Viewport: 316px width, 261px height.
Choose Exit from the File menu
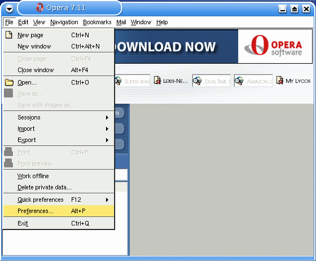59,223
